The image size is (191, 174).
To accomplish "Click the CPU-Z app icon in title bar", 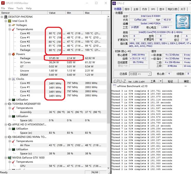I will [x=114, y=3].
